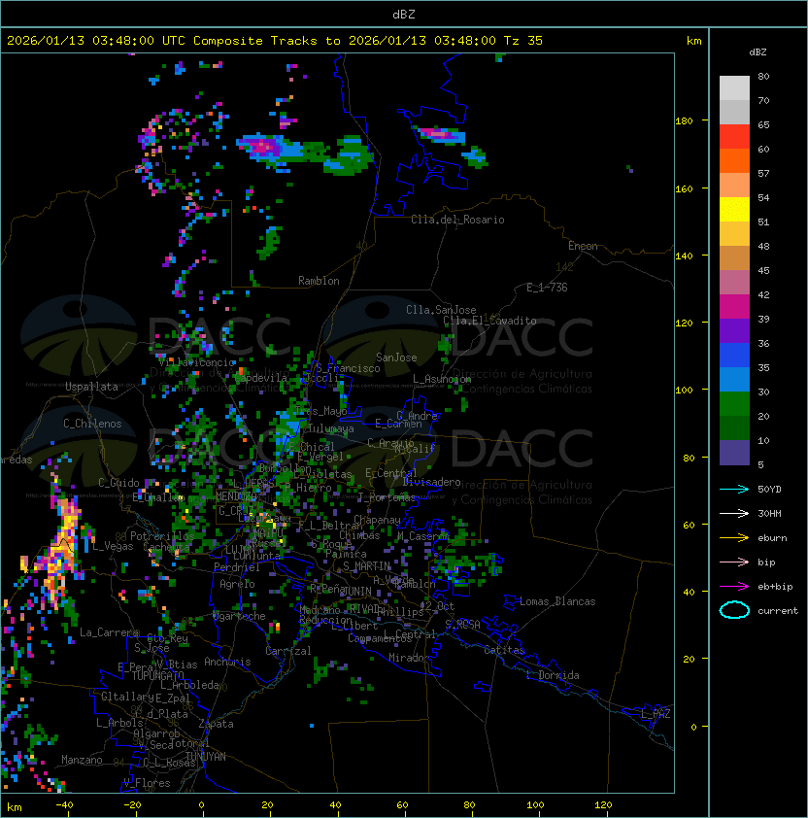Screen dimensions: 808x818
Task: Click the white 30HM track arrow in the legend
Action: (734, 514)
